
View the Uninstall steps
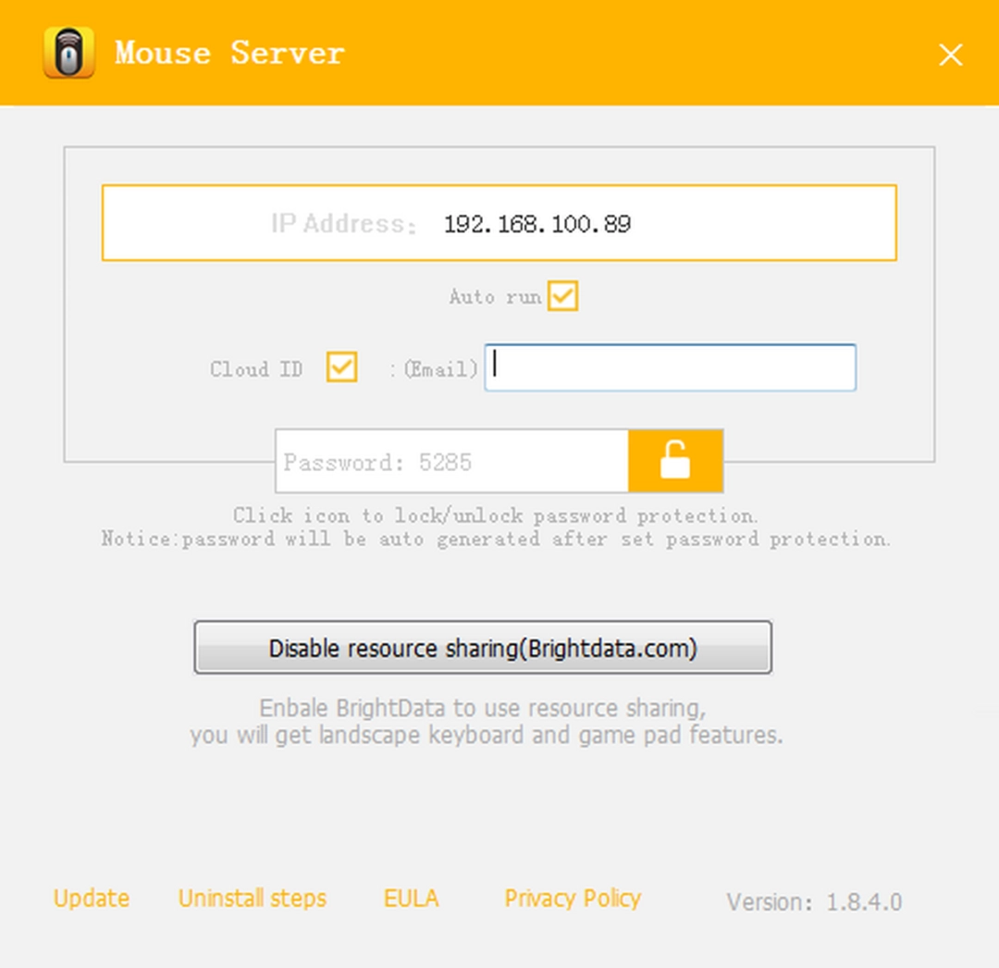point(252,898)
